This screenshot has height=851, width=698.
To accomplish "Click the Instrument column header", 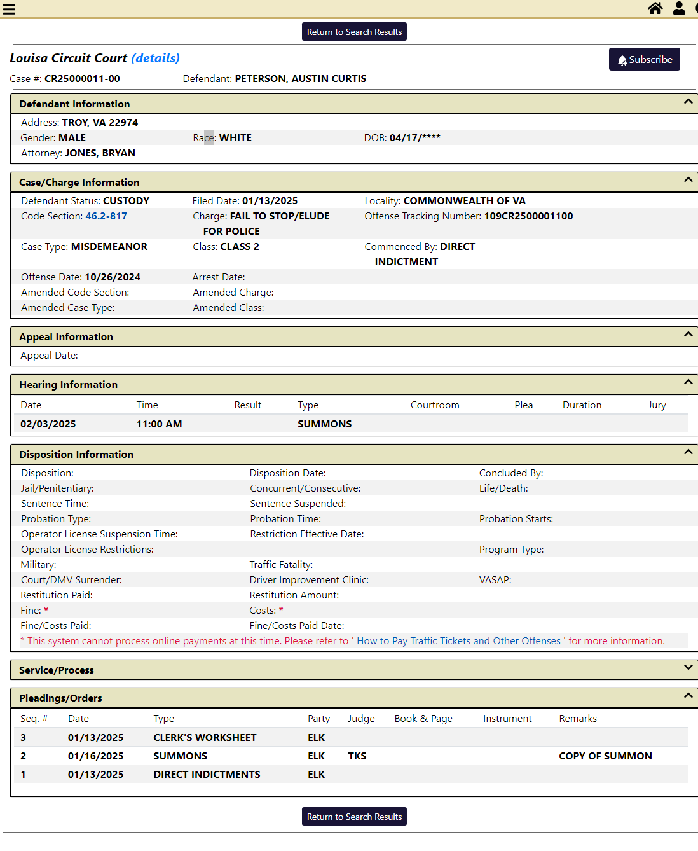I will [507, 719].
